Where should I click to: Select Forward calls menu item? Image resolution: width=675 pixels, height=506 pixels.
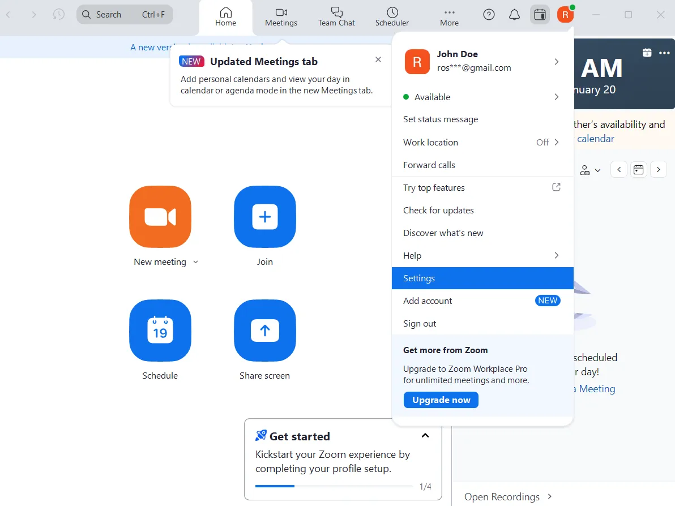coord(482,165)
